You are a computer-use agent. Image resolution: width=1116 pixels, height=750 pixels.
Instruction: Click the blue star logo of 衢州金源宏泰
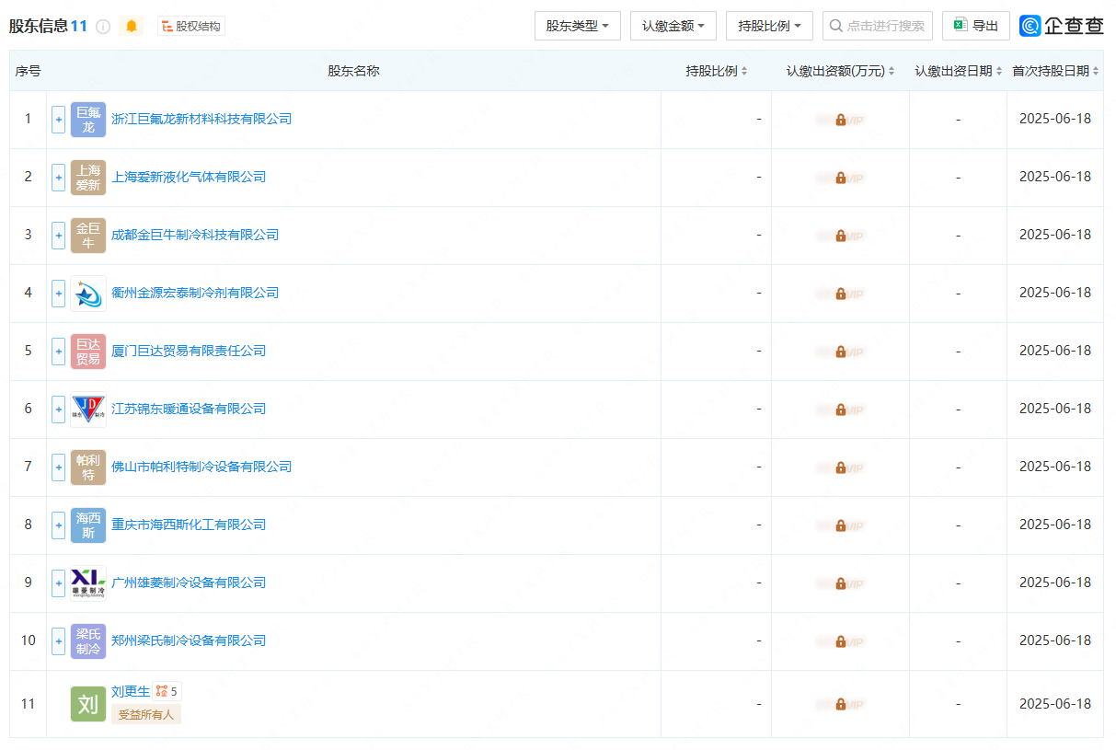click(x=88, y=294)
